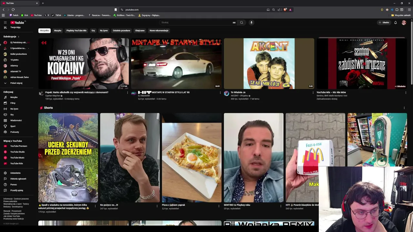Select the Nowe rekomendacje chip
The image size is (413, 232).
pos(159,31)
